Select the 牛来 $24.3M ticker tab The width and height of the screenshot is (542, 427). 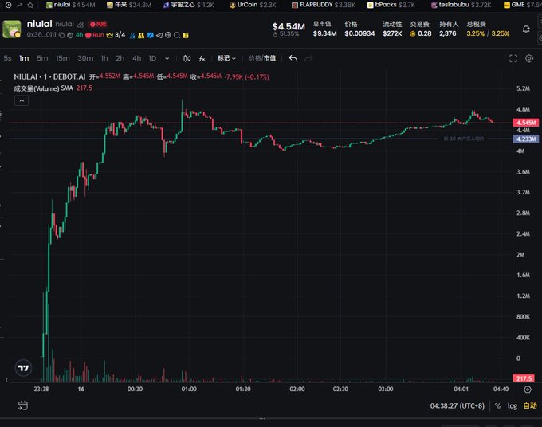(129, 5)
